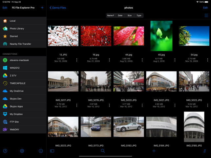Open the My Dropbox connection
Screen dimensions: 211x158
[16, 114]
